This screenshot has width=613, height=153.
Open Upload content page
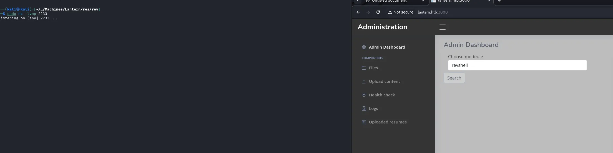pyautogui.click(x=385, y=81)
